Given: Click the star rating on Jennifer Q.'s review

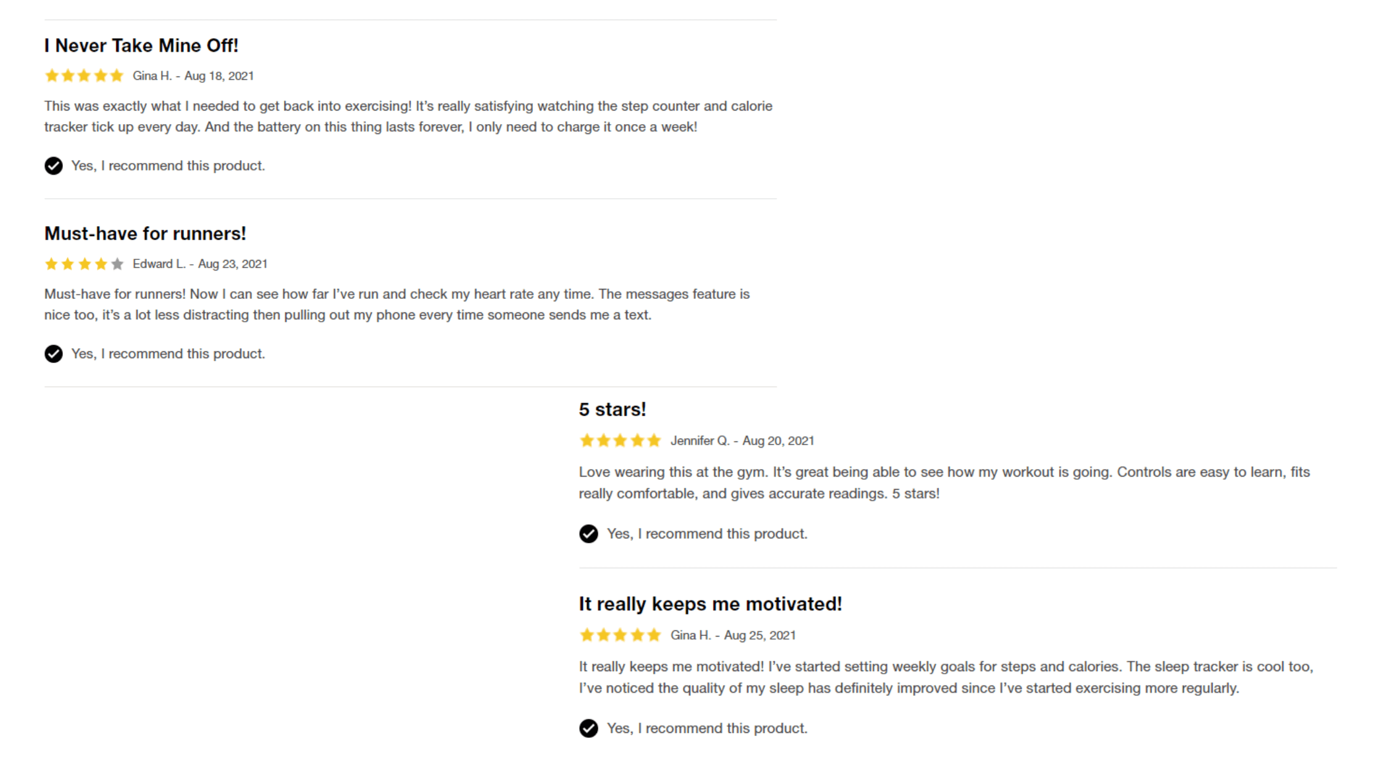Looking at the screenshot, I should (x=620, y=441).
